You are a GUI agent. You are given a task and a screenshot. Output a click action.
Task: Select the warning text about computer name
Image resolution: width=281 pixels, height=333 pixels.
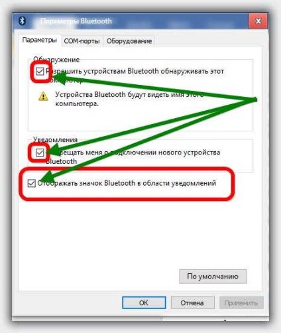tap(129, 99)
